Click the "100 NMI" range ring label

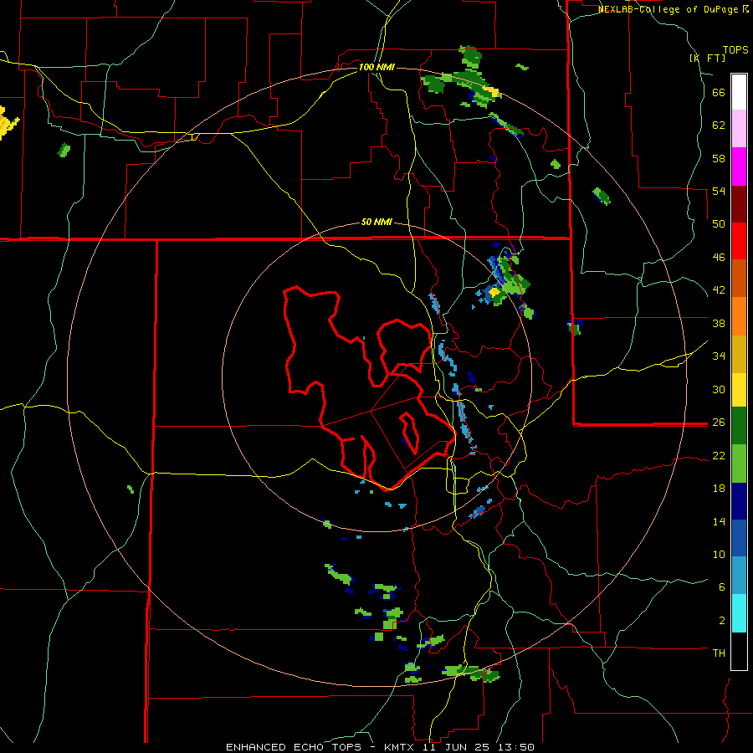coord(376,67)
